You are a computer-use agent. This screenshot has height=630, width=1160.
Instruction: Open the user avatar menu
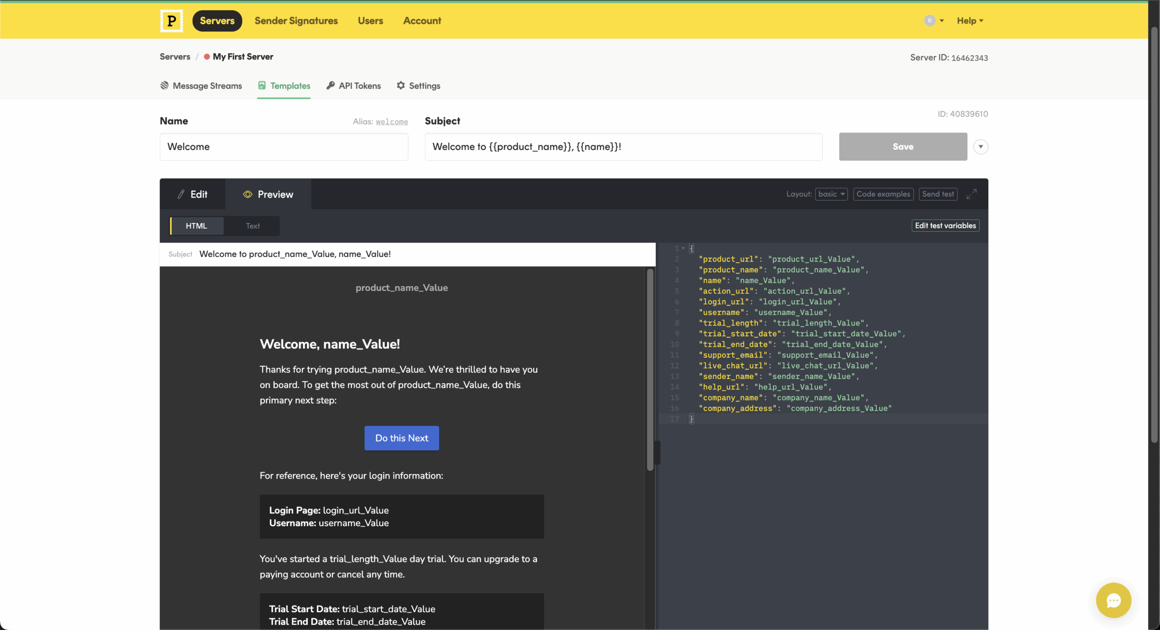click(933, 20)
